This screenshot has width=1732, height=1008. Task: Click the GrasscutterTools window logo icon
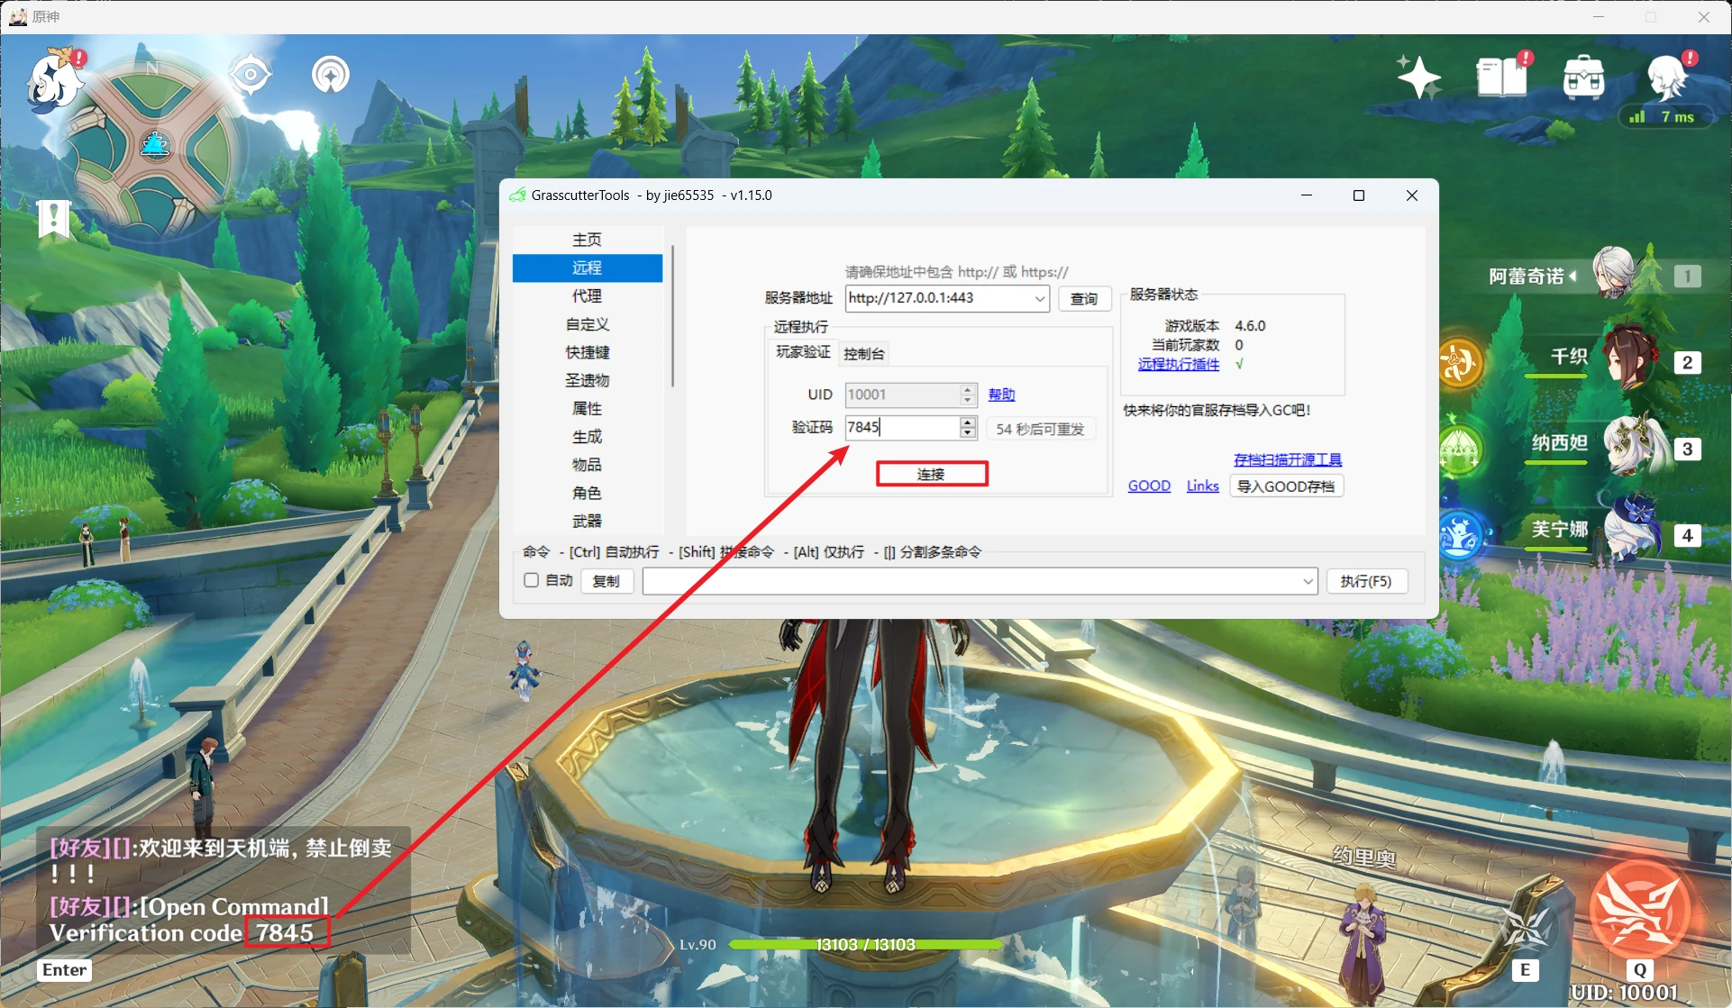click(x=517, y=195)
